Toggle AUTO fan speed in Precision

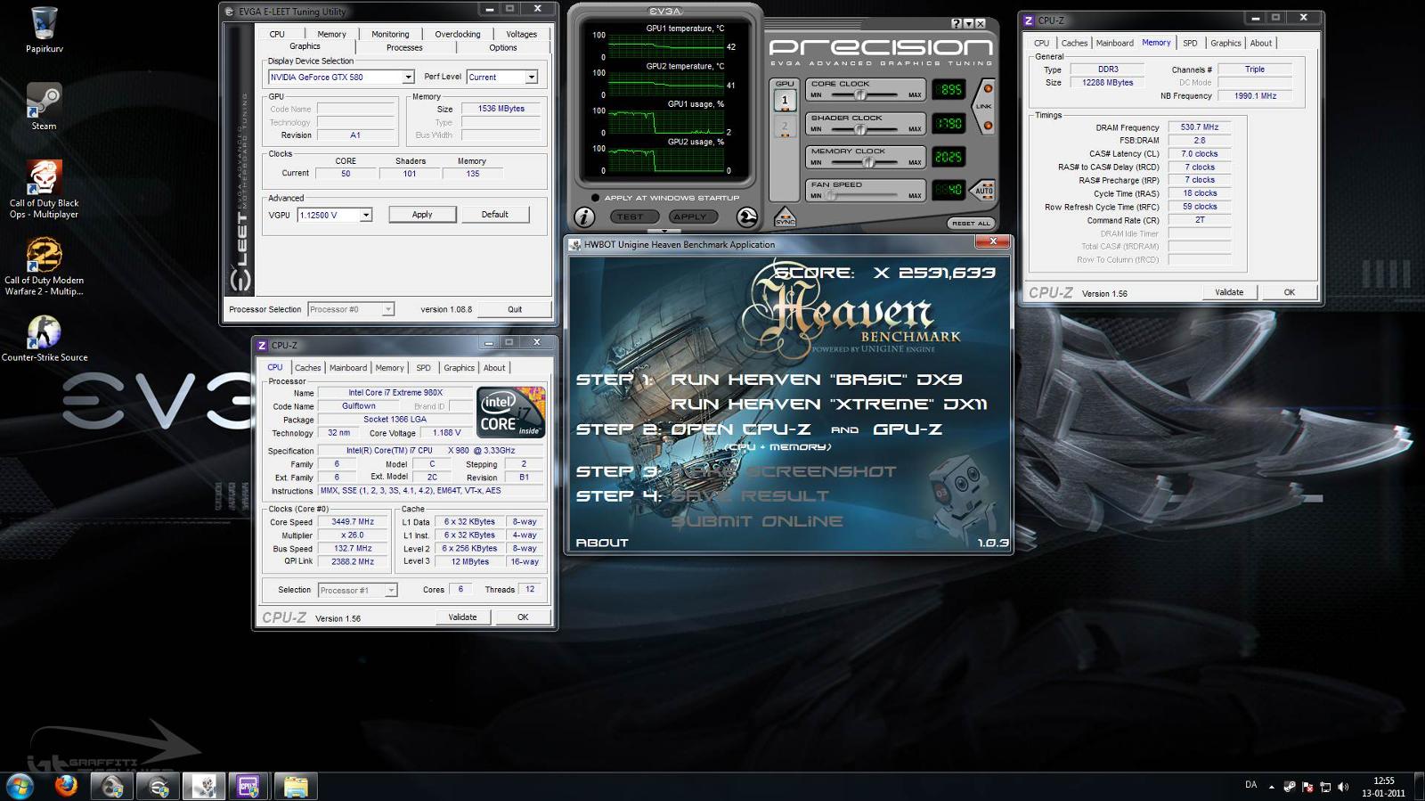coord(984,191)
